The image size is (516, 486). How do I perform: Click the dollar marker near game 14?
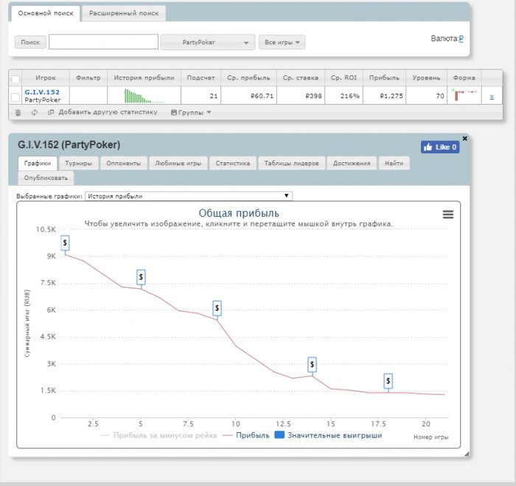312,364
